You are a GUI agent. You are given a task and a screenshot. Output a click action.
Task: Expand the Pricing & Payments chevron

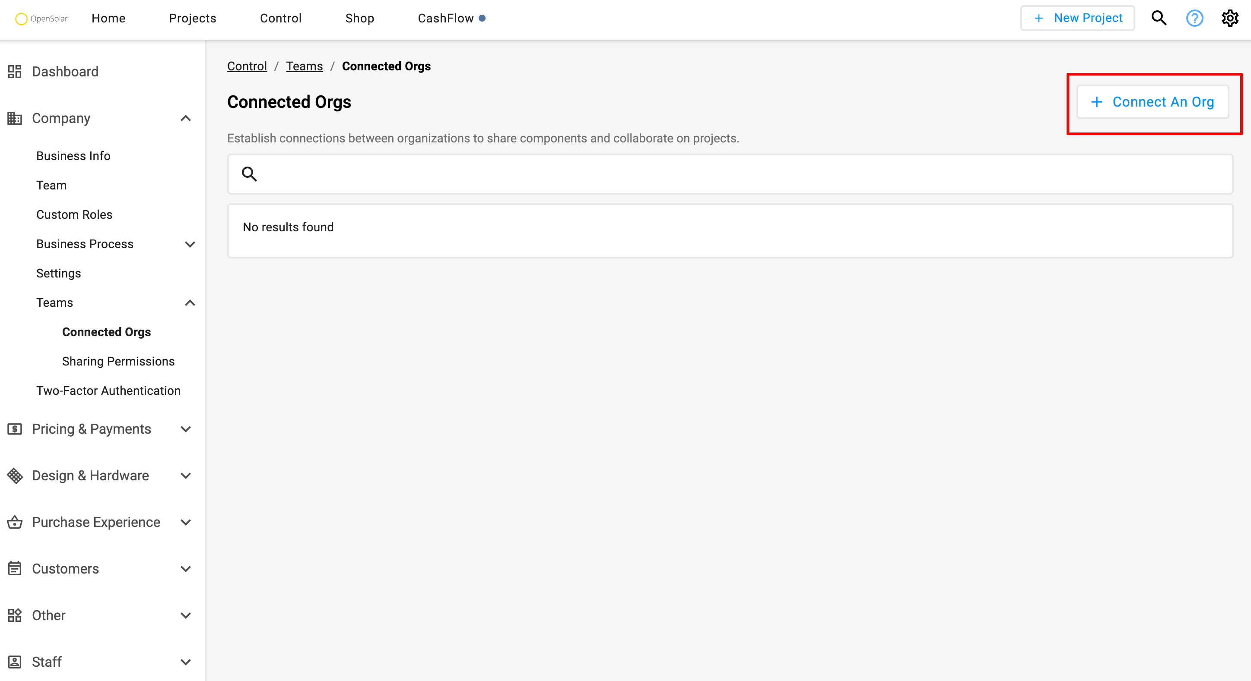click(x=185, y=429)
